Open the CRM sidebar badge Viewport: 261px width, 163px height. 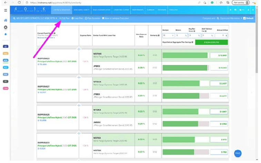pos(6,88)
